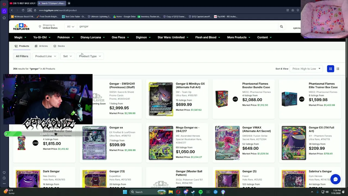Select the Articles results tab
This screenshot has height=196, width=348.
click(x=41, y=46)
